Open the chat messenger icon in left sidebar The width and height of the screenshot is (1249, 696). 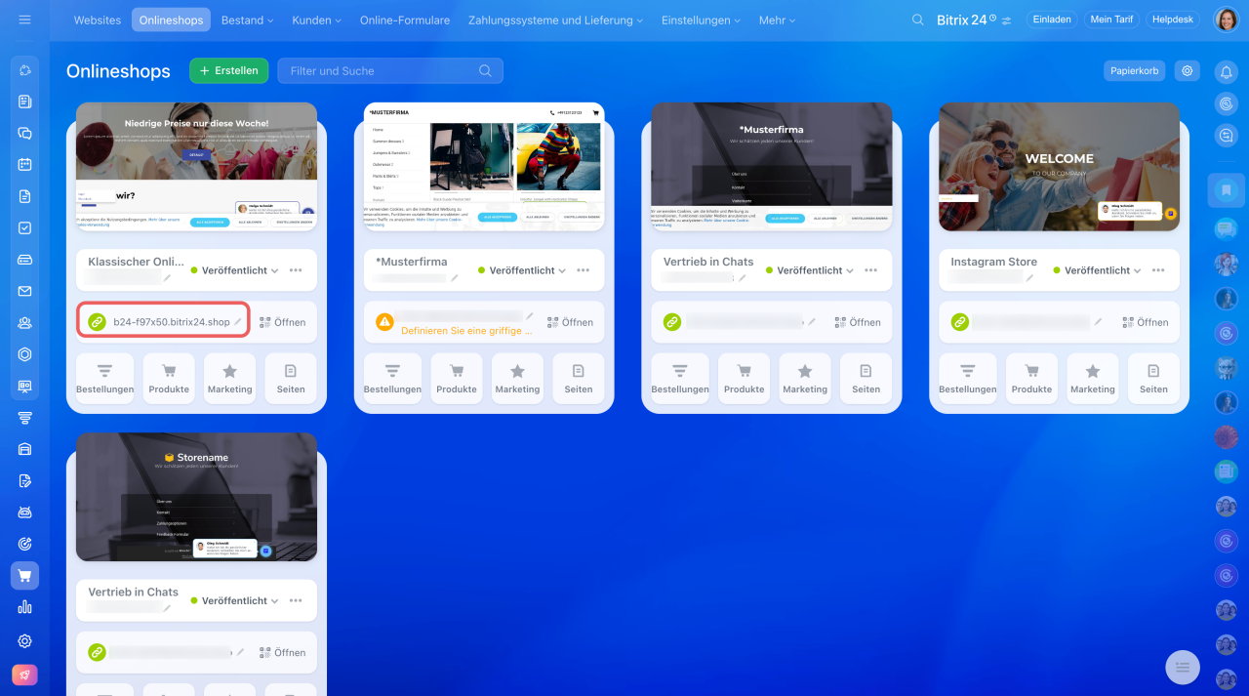pyautogui.click(x=24, y=133)
